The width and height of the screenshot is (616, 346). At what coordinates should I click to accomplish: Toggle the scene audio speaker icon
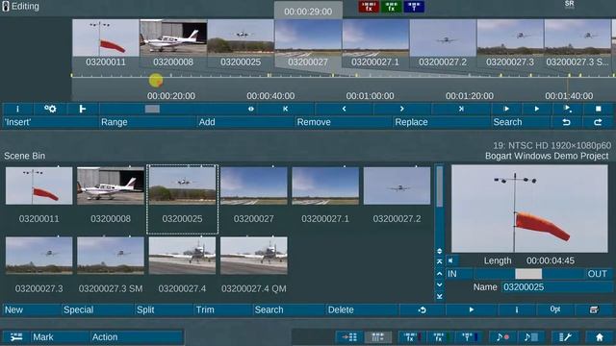[451, 260]
